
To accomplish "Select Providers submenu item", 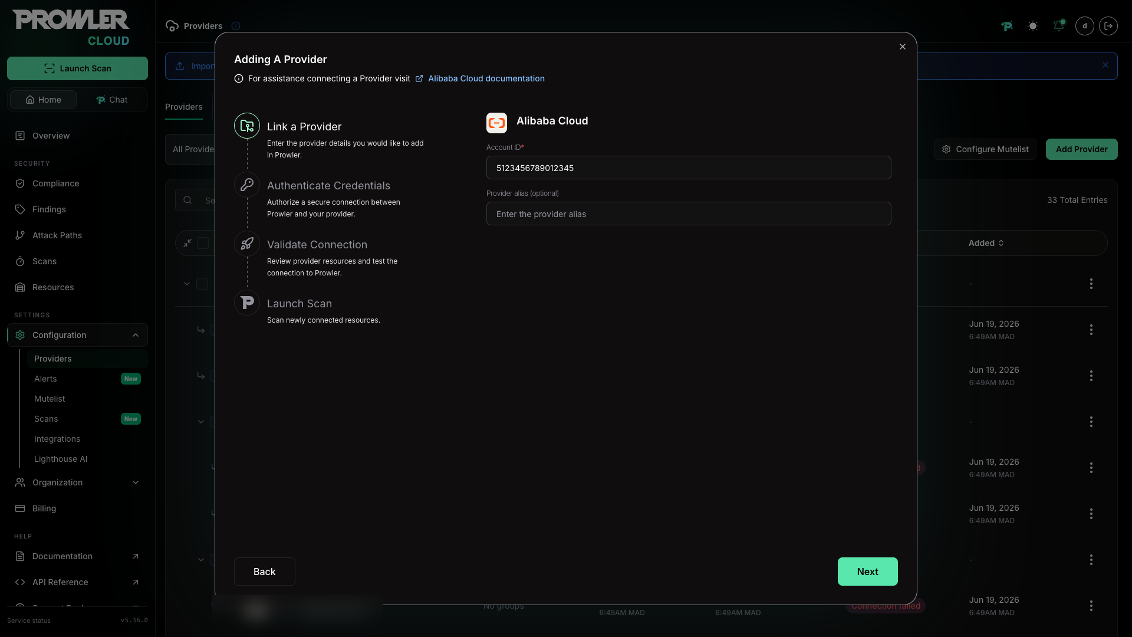I will click(87, 359).
